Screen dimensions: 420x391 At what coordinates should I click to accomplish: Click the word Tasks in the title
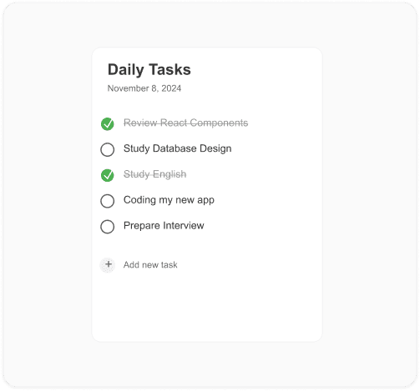(x=170, y=69)
